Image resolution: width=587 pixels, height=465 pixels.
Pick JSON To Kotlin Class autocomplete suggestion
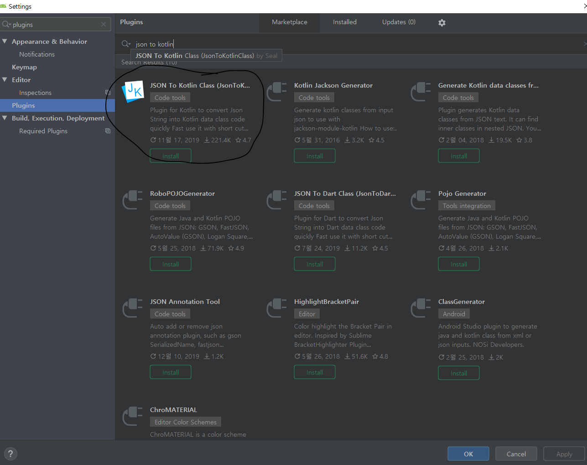206,56
